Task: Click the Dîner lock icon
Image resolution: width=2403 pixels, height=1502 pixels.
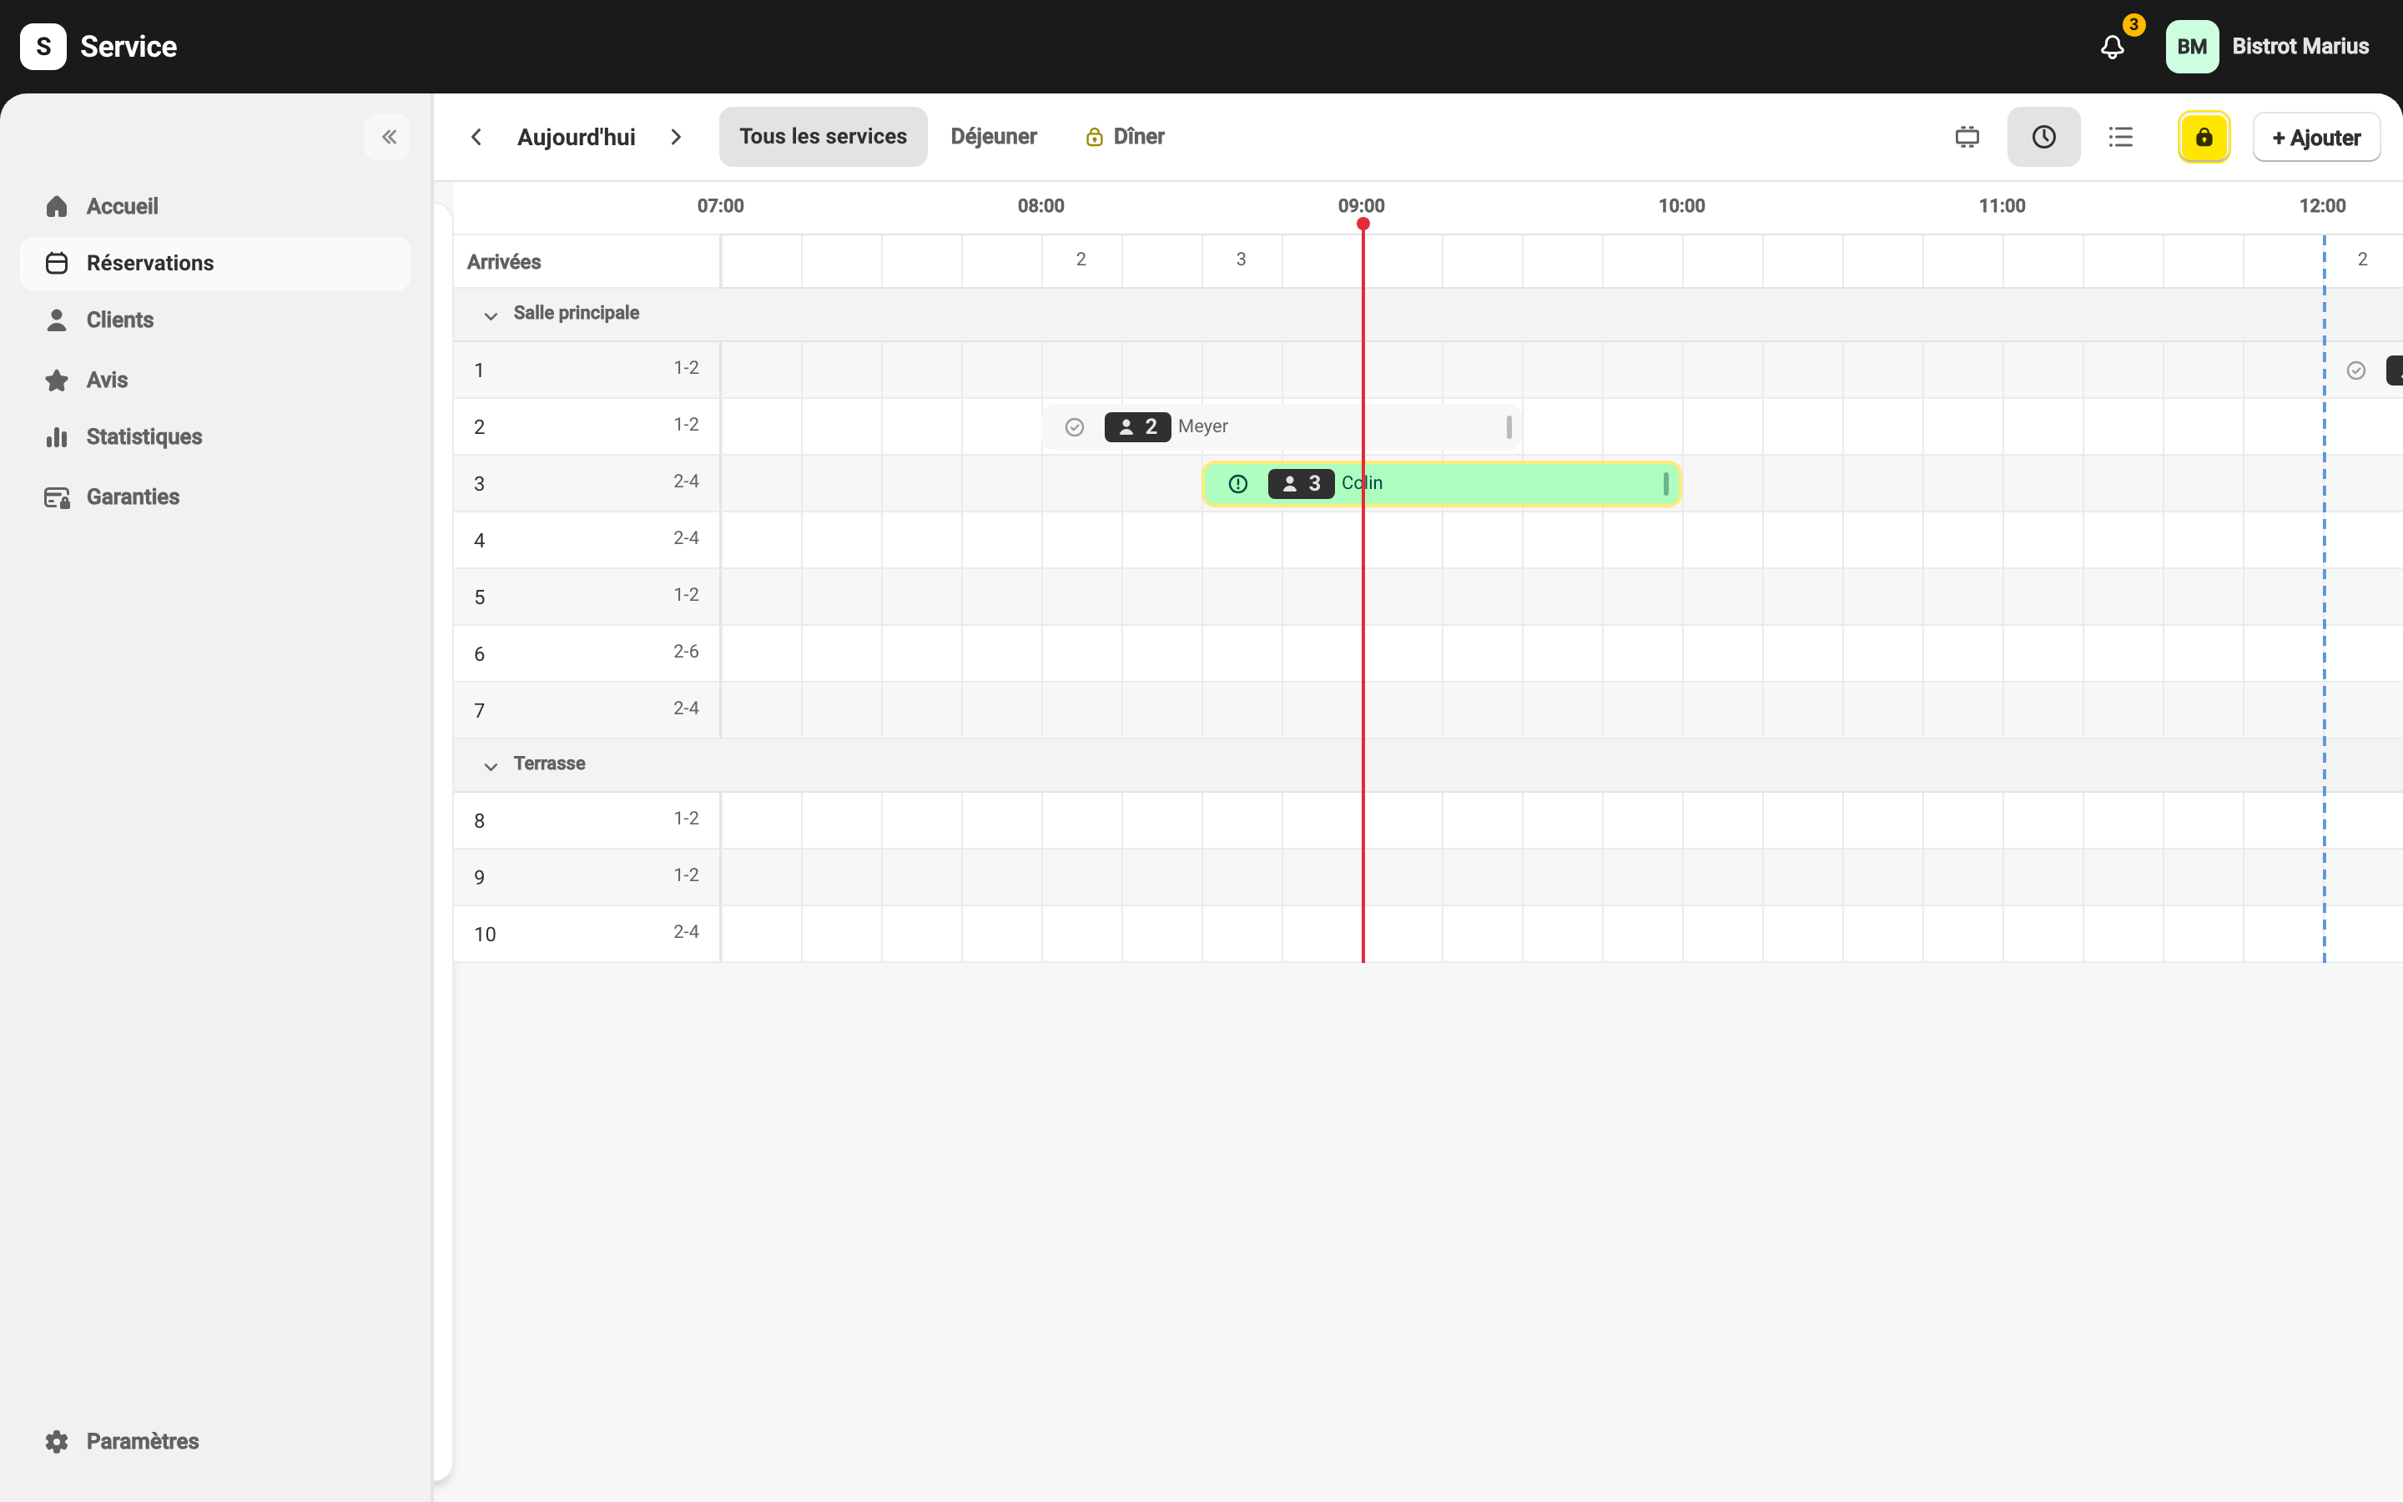Action: pyautogui.click(x=1094, y=137)
